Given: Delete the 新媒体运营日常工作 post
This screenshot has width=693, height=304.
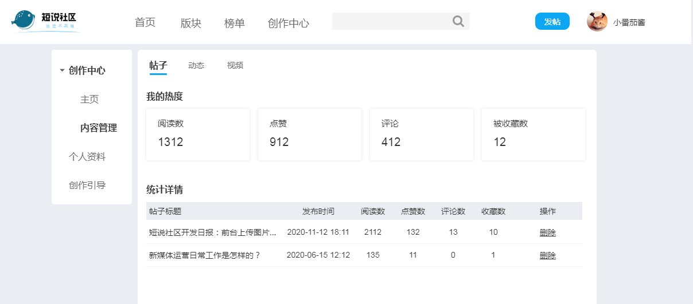Looking at the screenshot, I should coord(547,255).
